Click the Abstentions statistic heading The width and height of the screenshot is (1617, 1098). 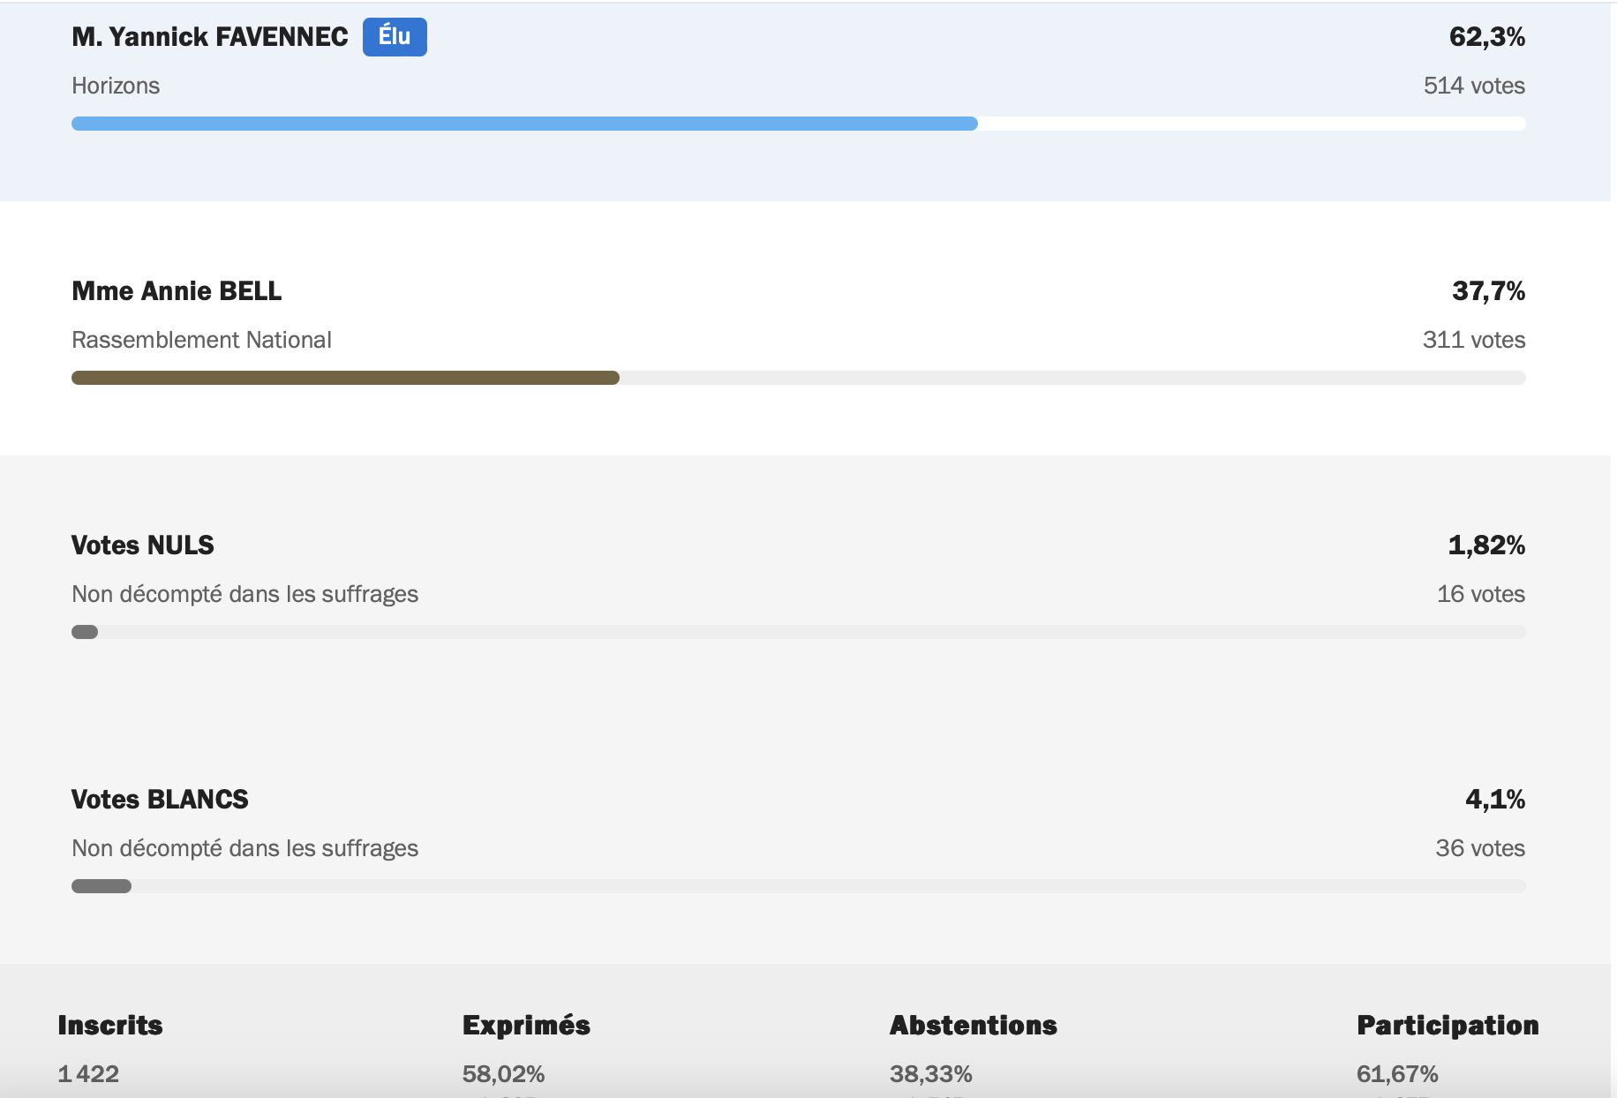pyautogui.click(x=973, y=1026)
